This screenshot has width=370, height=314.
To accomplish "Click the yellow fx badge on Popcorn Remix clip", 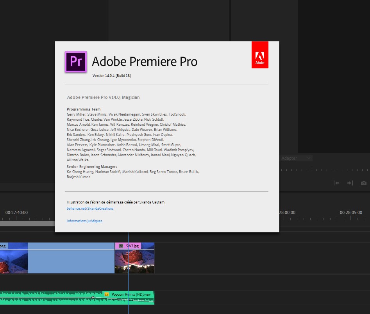I will pyautogui.click(x=107, y=294).
